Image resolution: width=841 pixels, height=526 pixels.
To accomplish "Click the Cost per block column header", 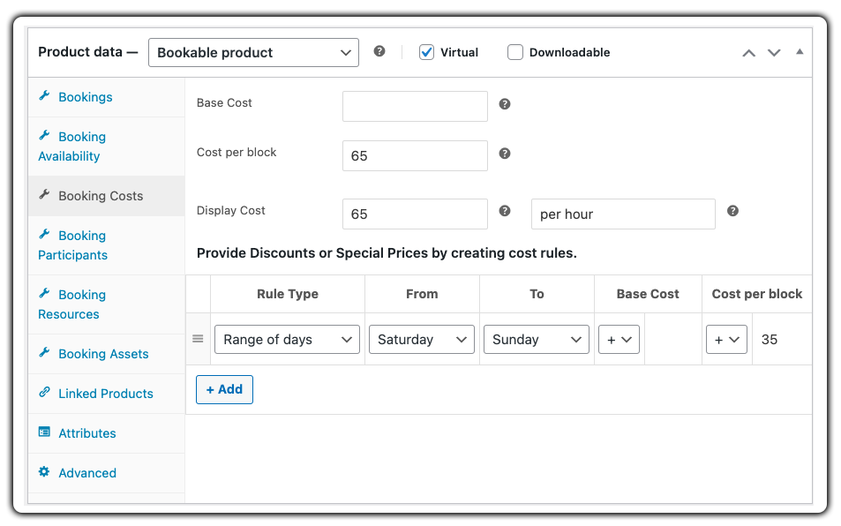I will click(x=757, y=294).
